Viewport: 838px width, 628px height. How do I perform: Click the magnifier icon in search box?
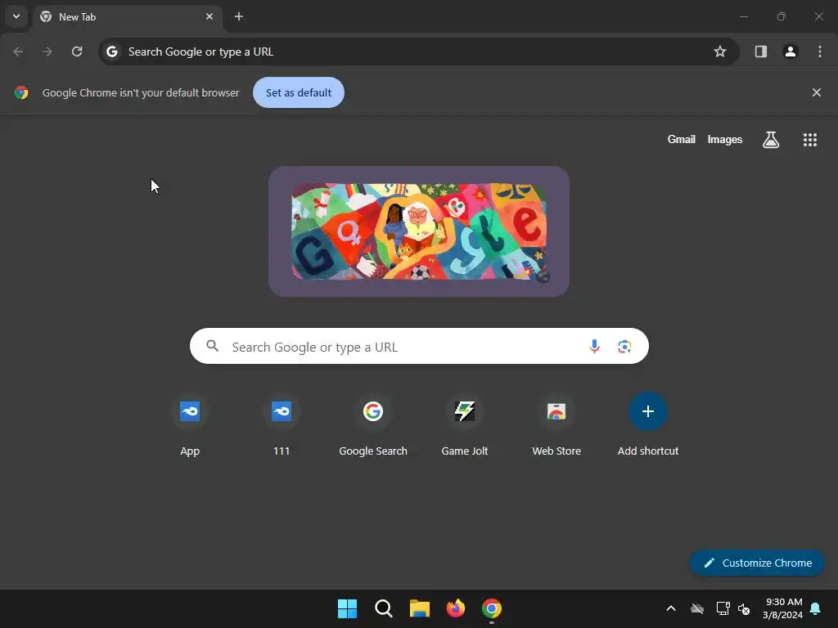coord(212,346)
